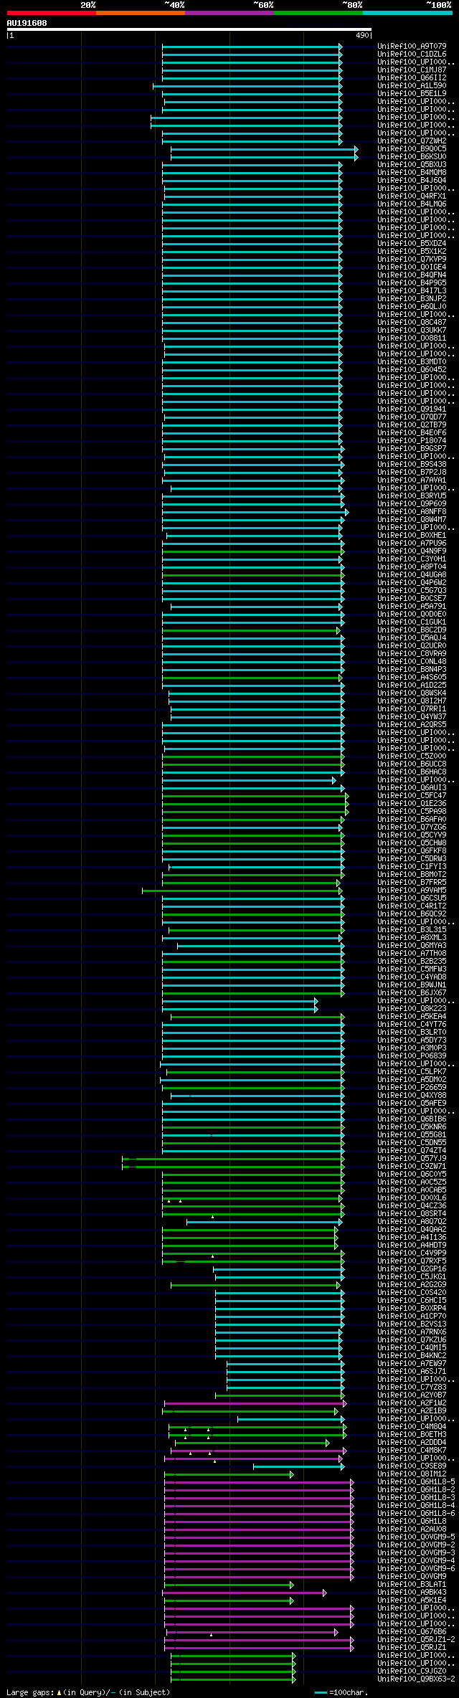Click the white AU191608 query bar
459x1698 pixels.
tap(189, 29)
